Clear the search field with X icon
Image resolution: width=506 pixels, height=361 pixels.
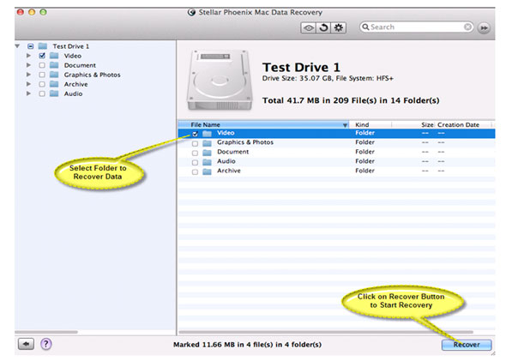[467, 27]
